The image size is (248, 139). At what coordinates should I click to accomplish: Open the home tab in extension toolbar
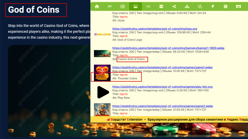coord(97,6)
